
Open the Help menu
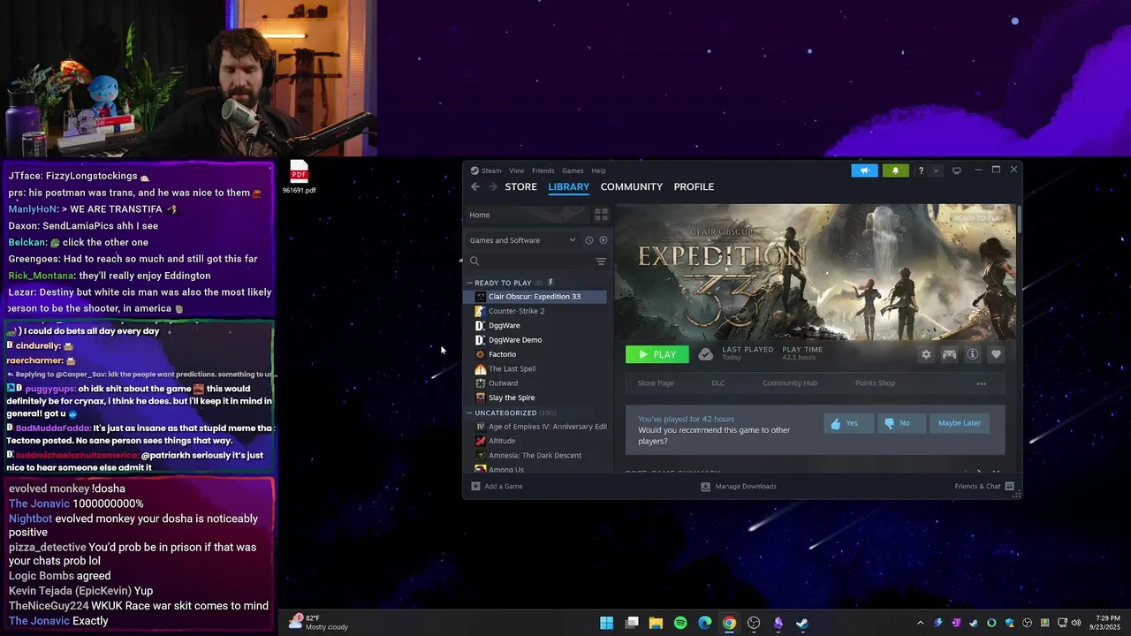[598, 170]
